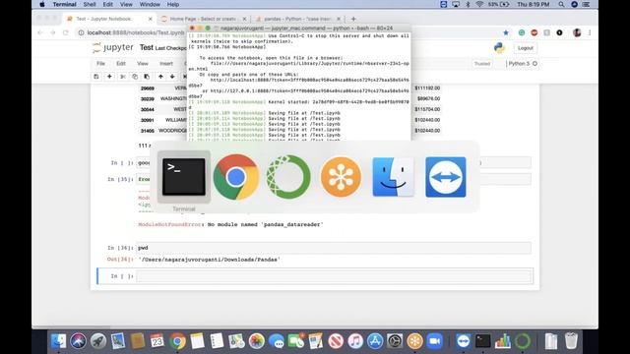Open the Jupyter File menu

pos(100,63)
